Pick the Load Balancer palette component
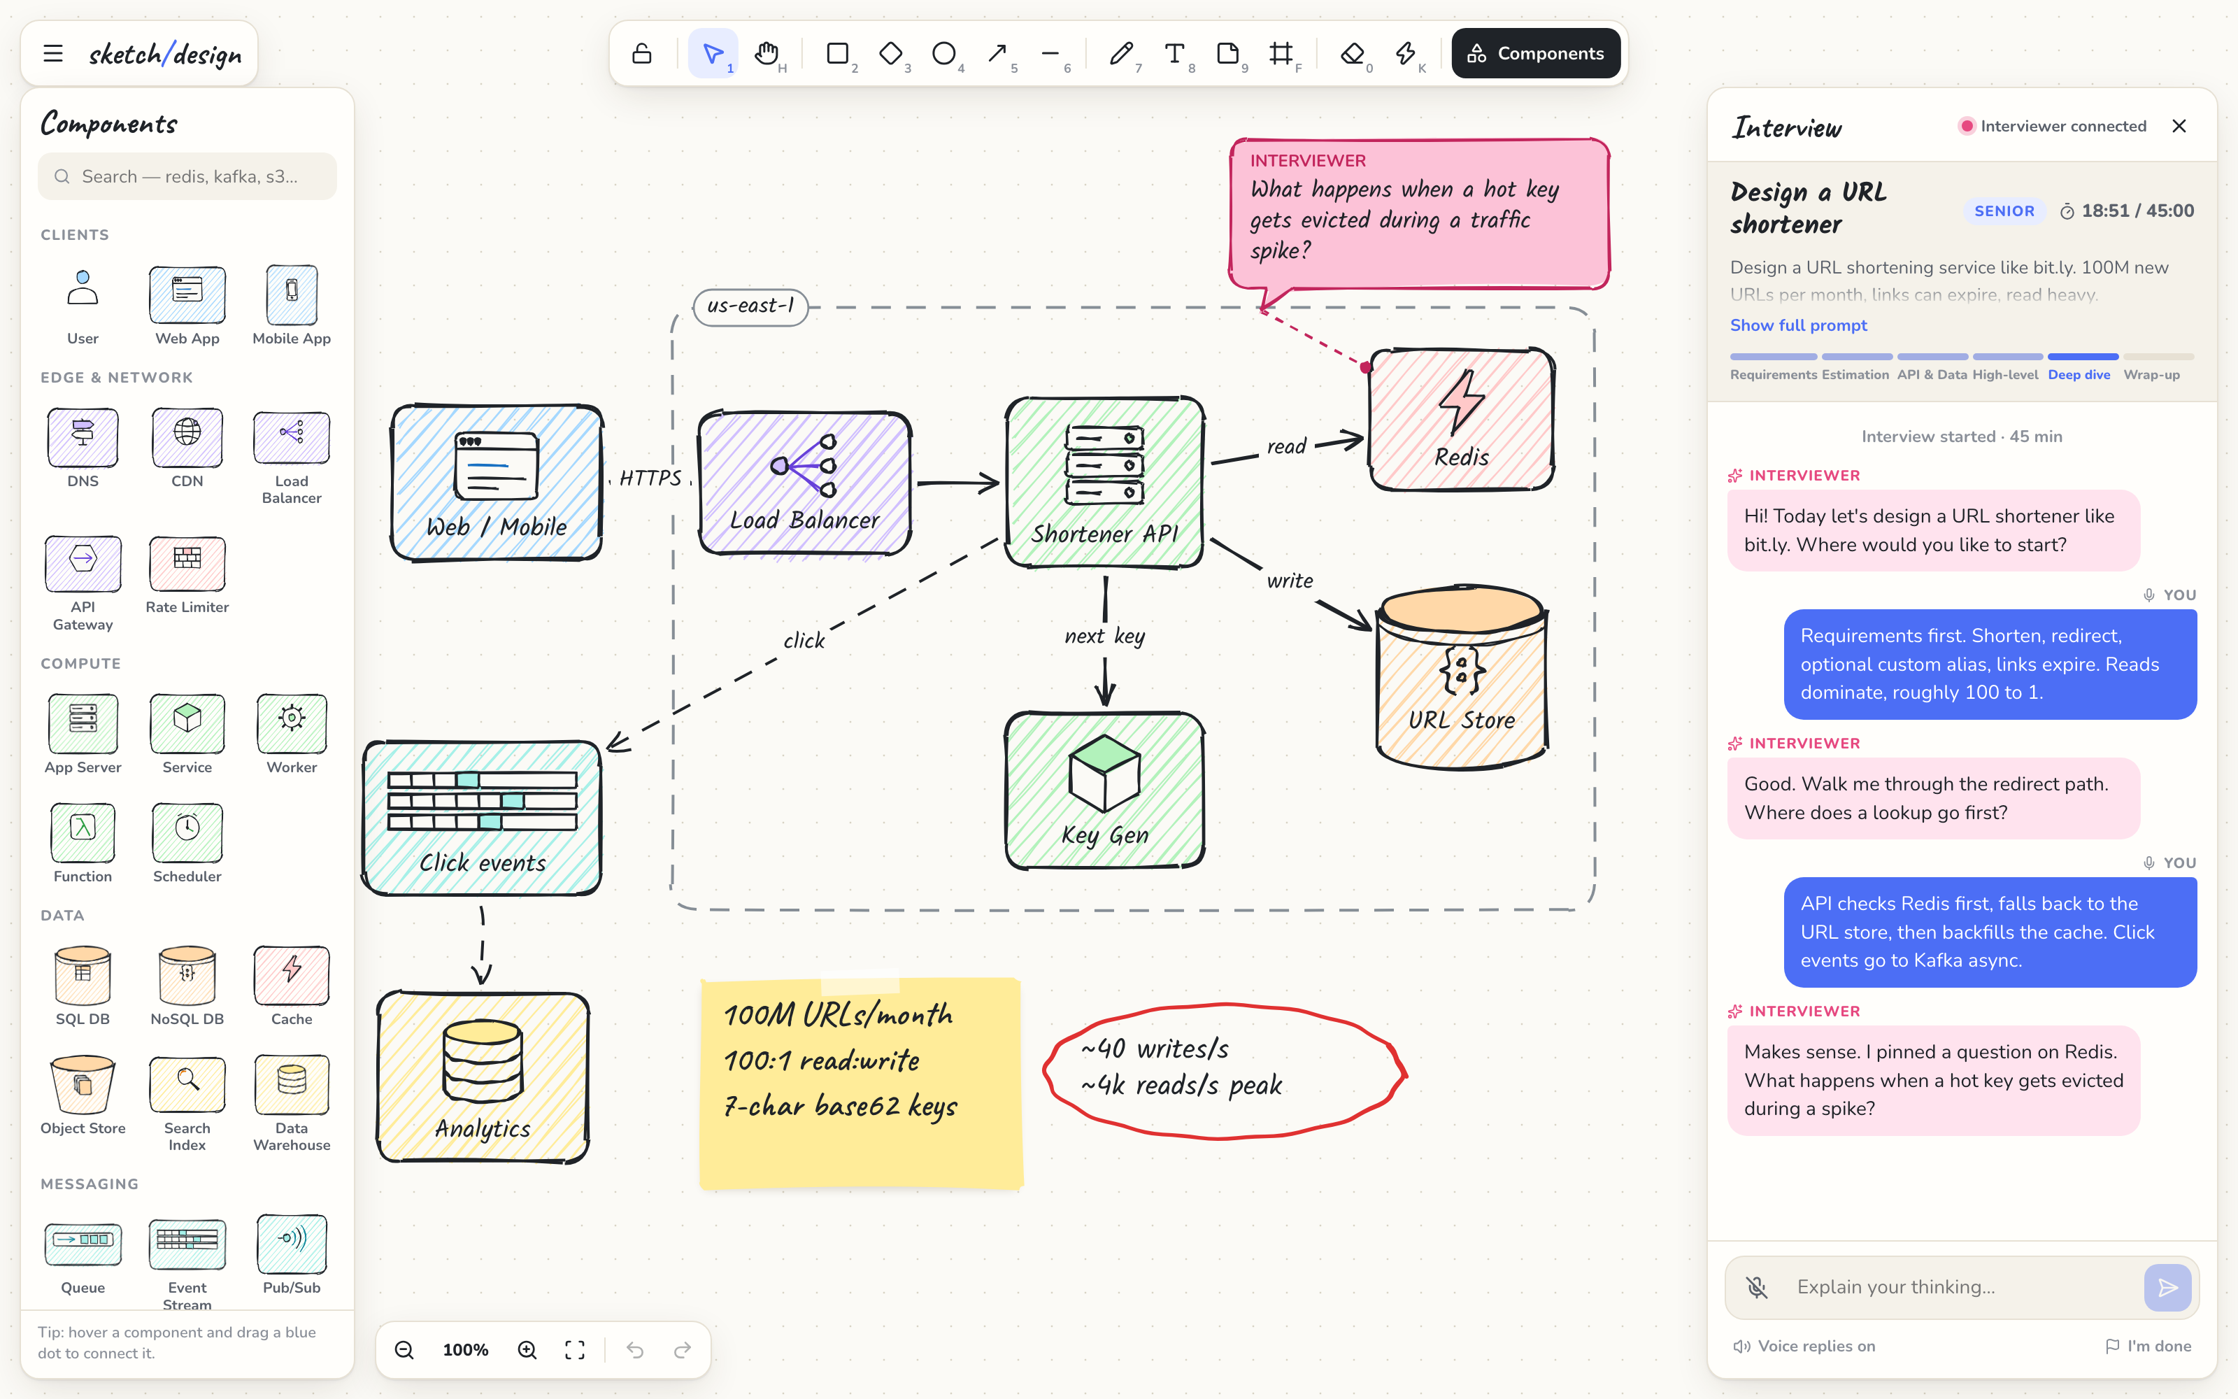This screenshot has height=1399, width=2238. 292,457
